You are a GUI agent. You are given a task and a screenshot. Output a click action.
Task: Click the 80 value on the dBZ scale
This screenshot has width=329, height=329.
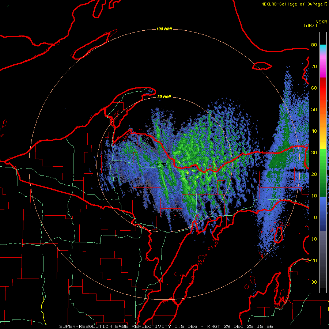[314, 45]
